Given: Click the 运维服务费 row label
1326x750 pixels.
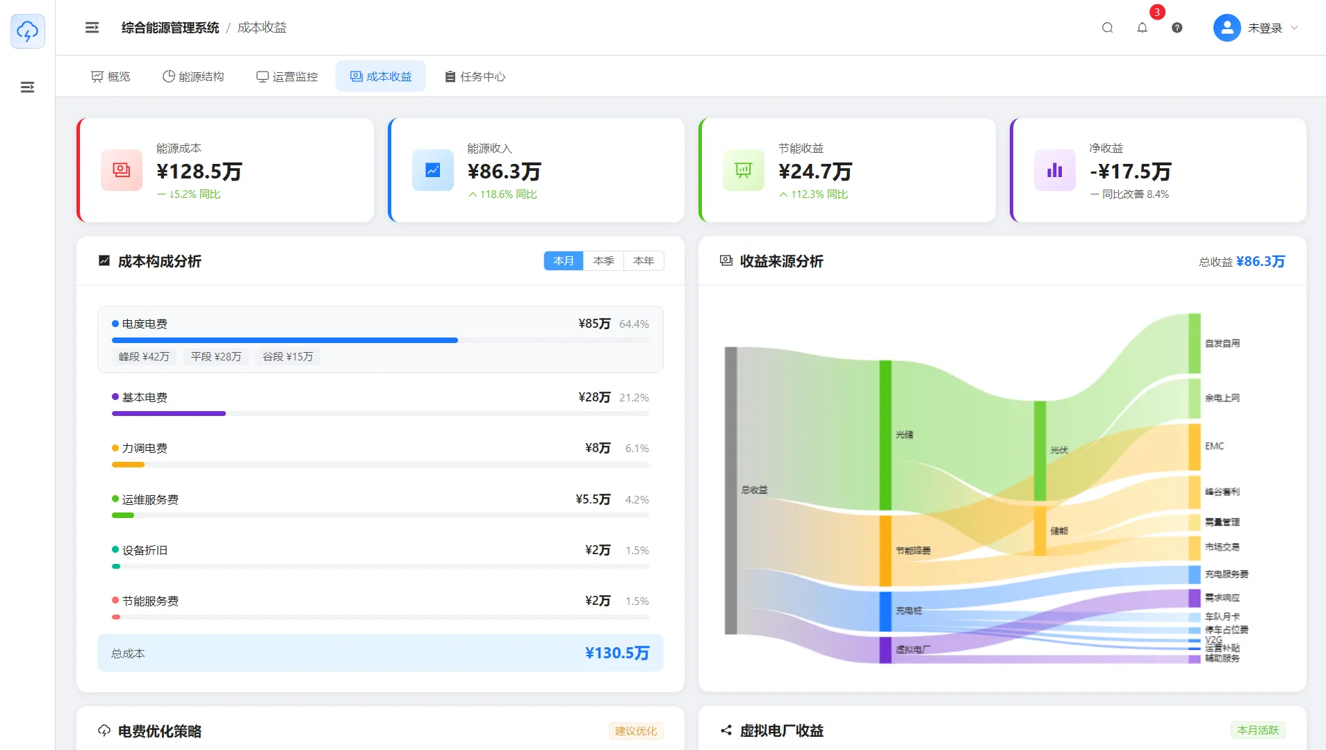Looking at the screenshot, I should (150, 499).
